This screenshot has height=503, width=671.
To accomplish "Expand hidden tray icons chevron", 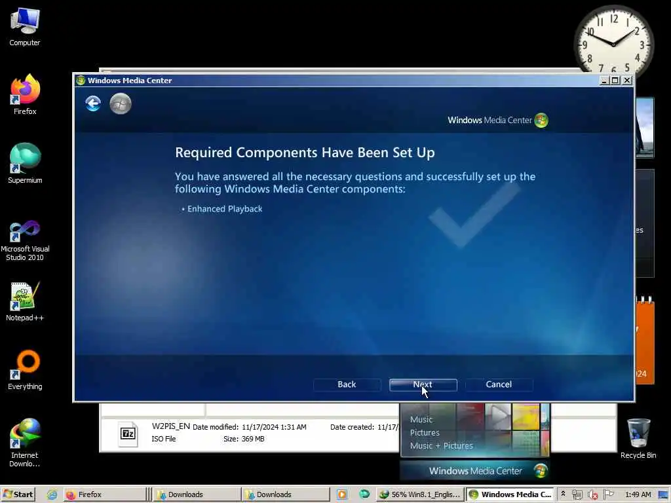I will tap(563, 494).
